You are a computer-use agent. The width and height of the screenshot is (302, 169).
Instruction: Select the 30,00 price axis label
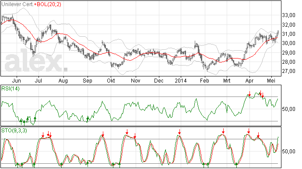click(288, 43)
